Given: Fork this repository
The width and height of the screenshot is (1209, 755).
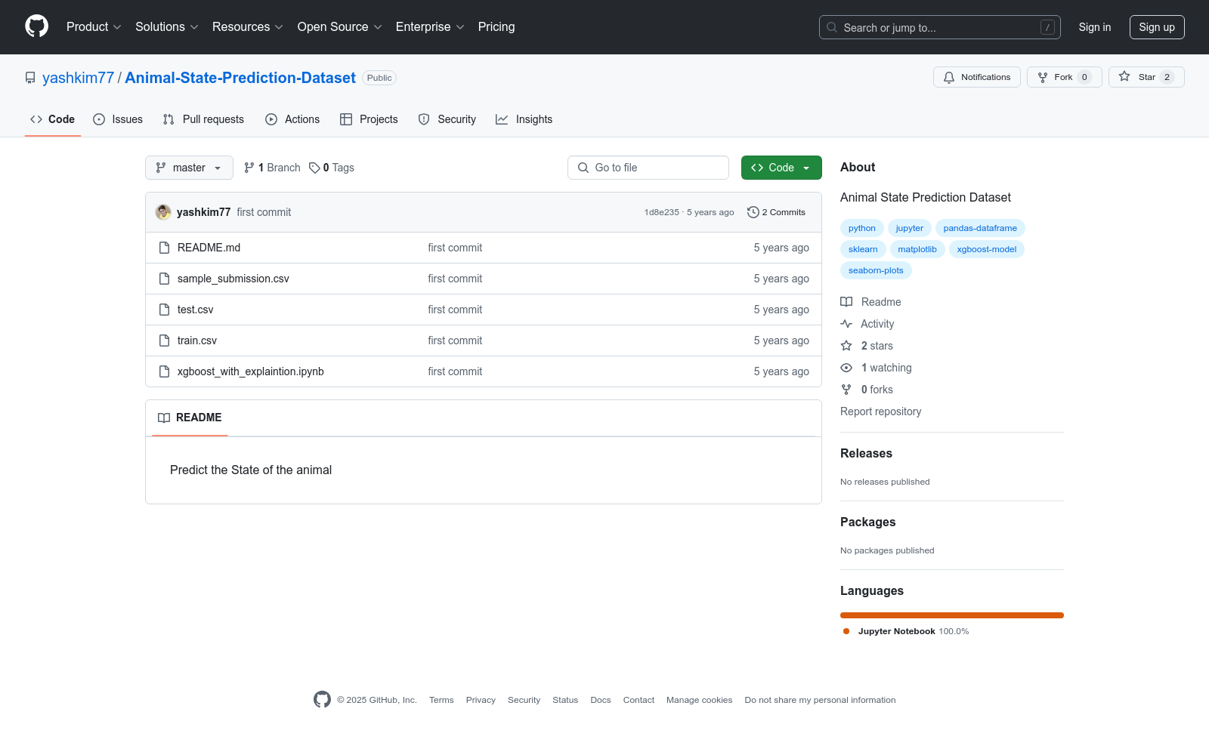Looking at the screenshot, I should point(1065,77).
